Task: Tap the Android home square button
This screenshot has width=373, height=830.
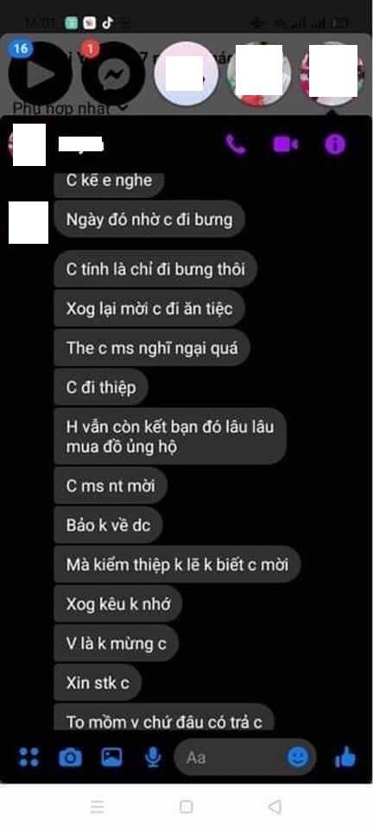Action: (186, 806)
